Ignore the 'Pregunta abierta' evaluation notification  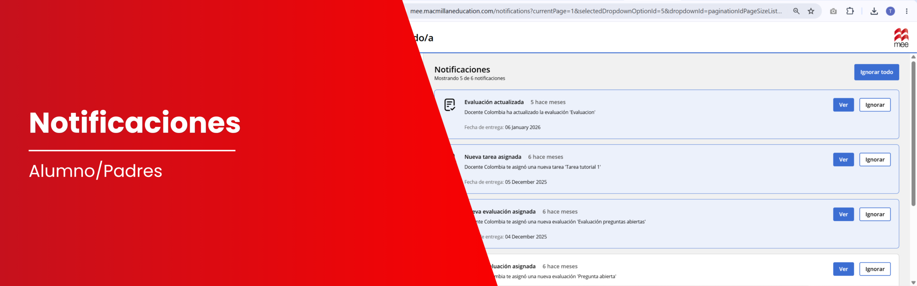click(875, 269)
